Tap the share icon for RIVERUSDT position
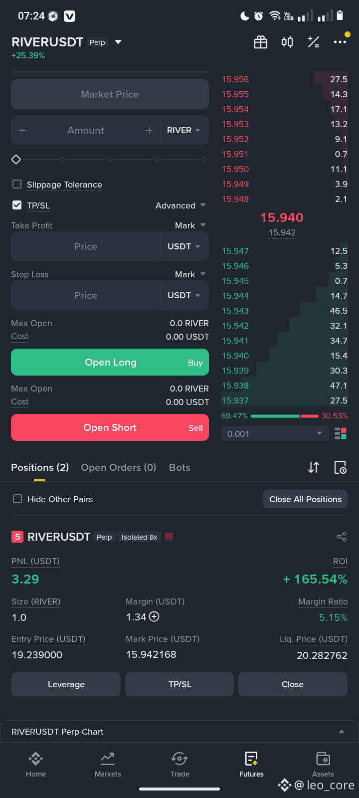 pos(342,537)
